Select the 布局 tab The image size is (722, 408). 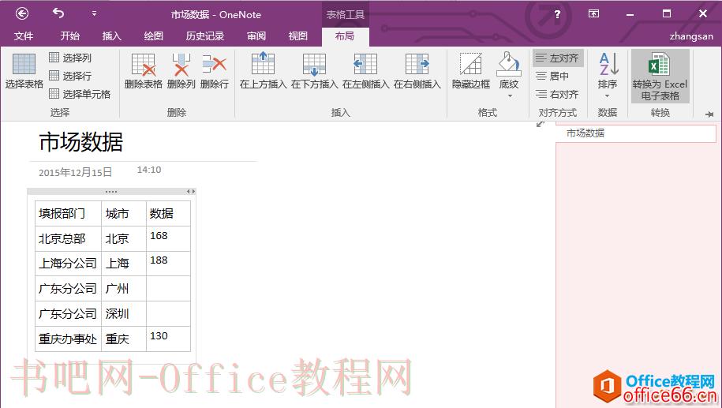click(345, 36)
